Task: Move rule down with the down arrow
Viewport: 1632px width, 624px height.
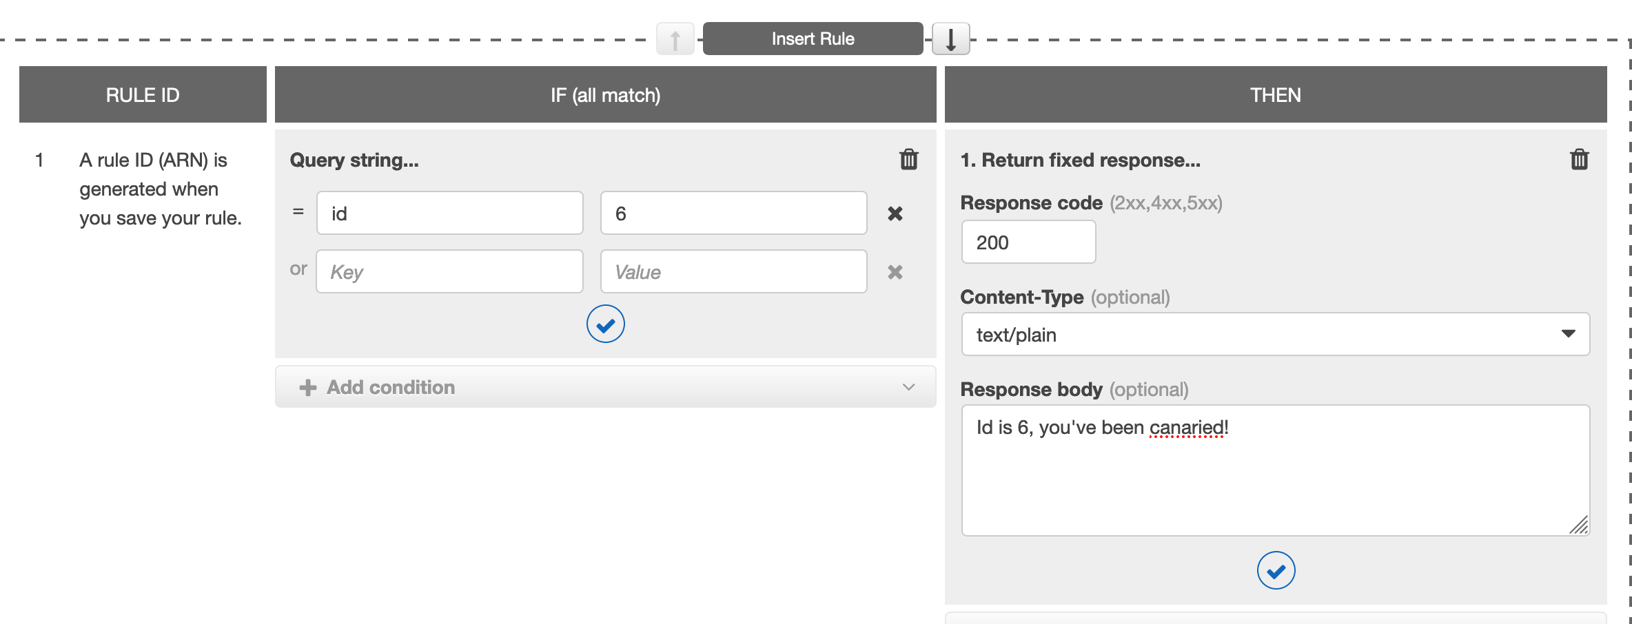Action: (950, 39)
